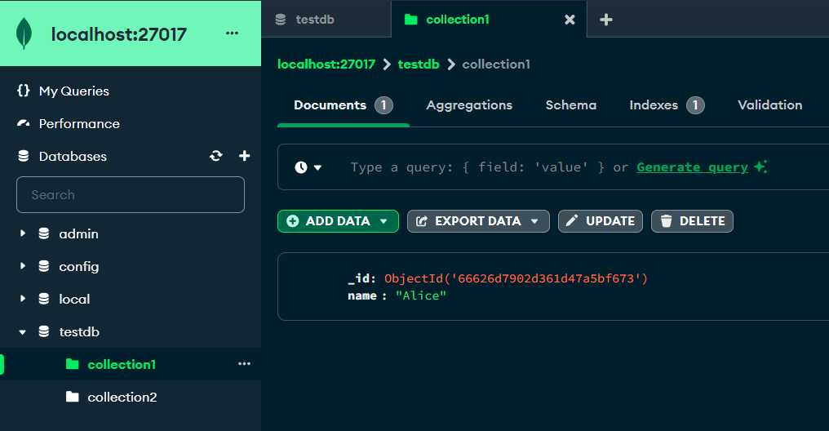829x431 pixels.
Task: Open a new tab with plus icon
Action: click(606, 20)
